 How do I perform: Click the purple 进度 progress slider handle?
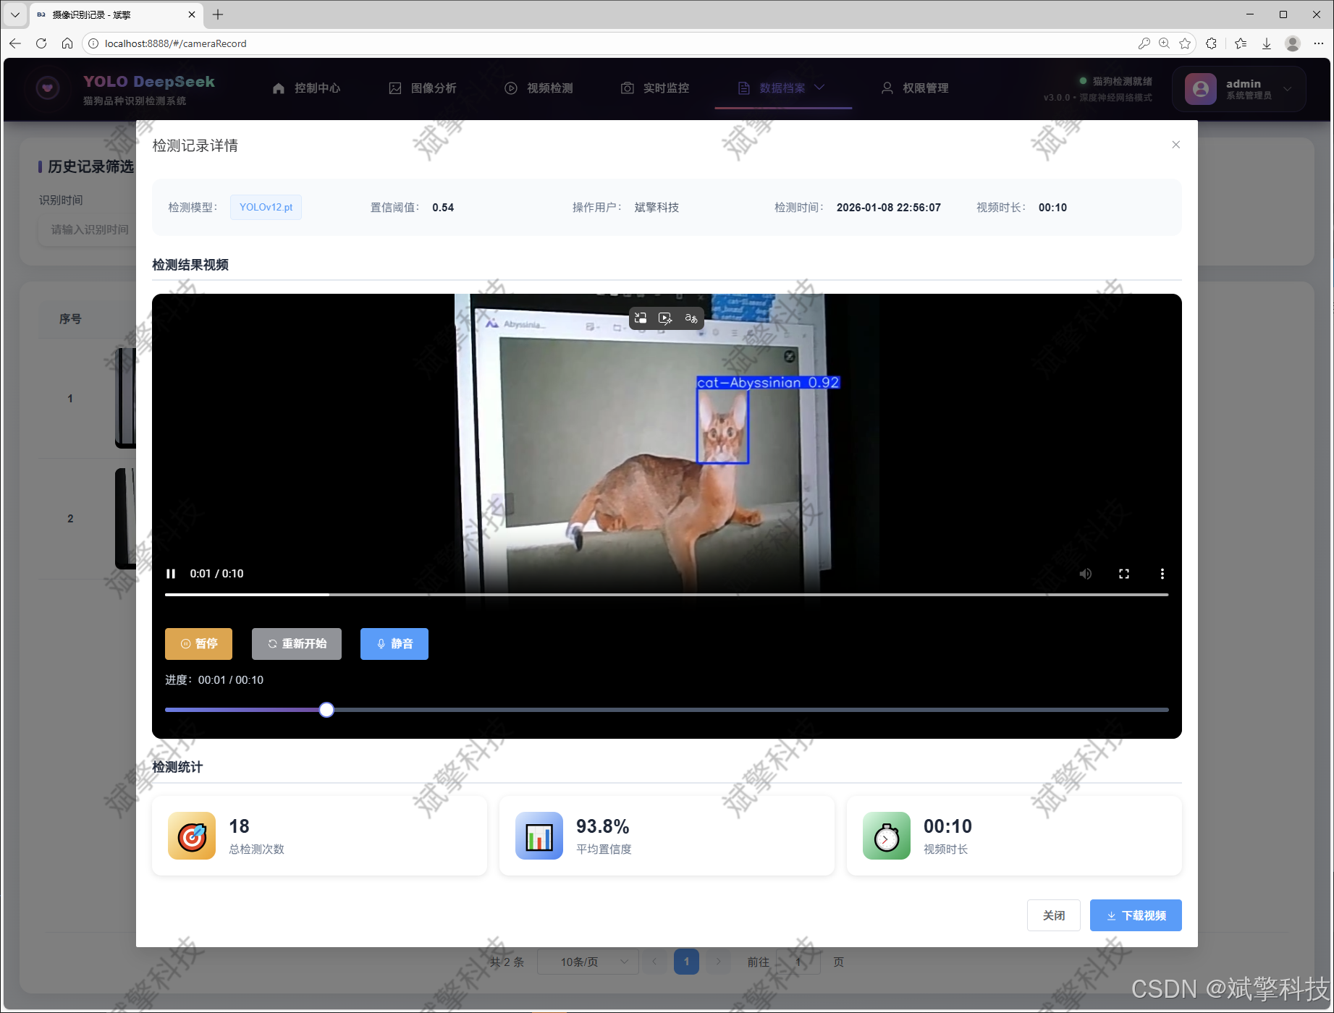[x=326, y=709]
